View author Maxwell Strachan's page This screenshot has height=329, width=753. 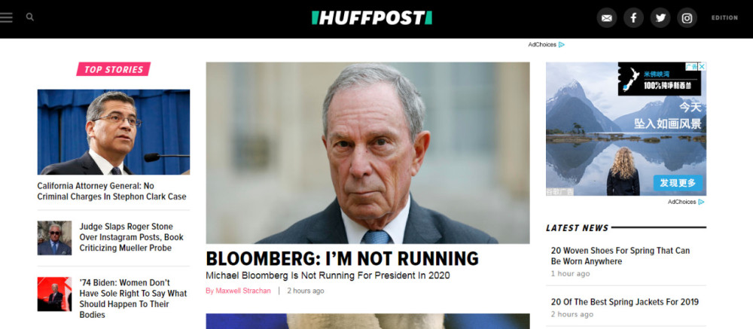click(x=238, y=291)
